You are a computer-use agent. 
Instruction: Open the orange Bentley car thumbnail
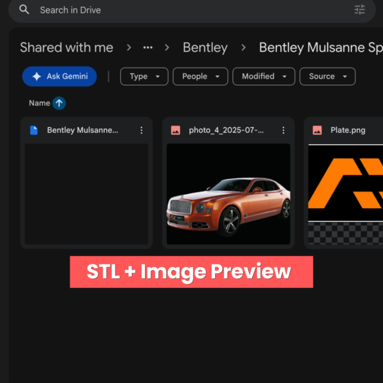[229, 194]
